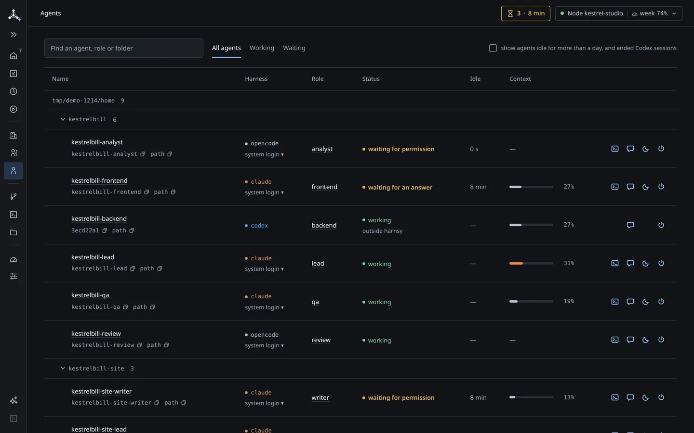The image size is (694, 433).
Task: Open the folder icon in sidebar
Action: click(13, 232)
